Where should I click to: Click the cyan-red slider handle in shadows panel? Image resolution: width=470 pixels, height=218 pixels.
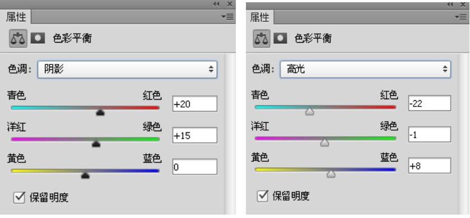click(100, 112)
